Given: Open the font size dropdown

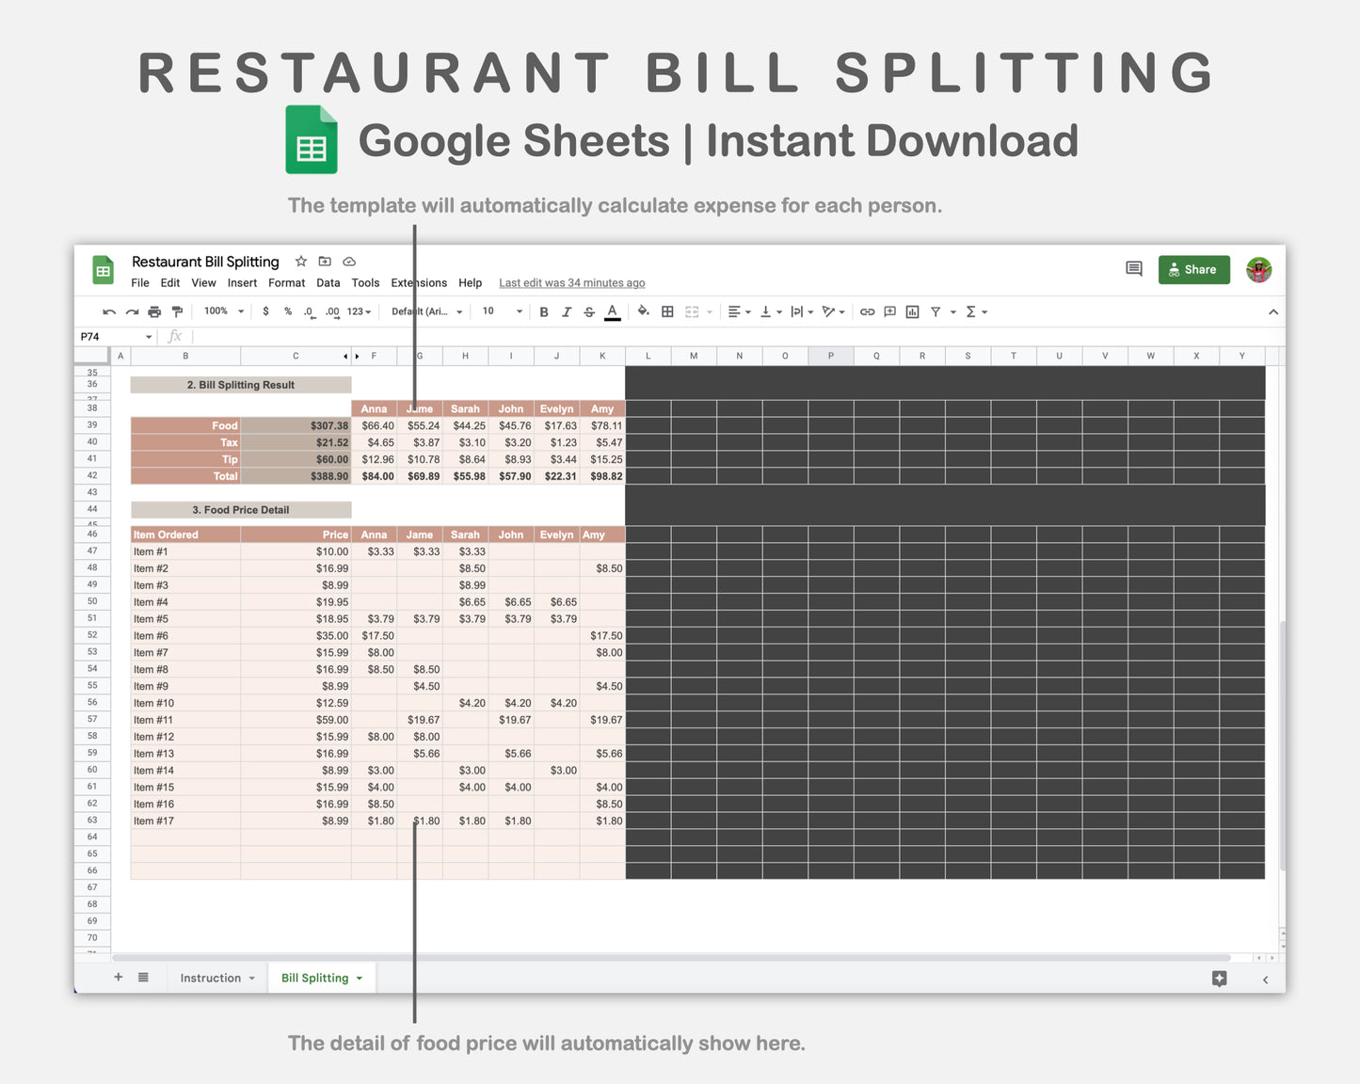Looking at the screenshot, I should pyautogui.click(x=503, y=311).
